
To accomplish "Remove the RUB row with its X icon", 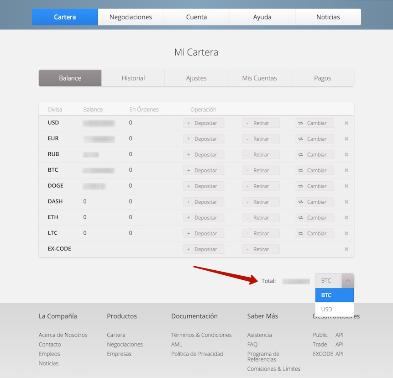I will click(x=346, y=154).
